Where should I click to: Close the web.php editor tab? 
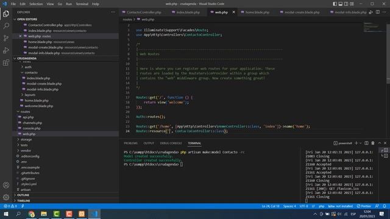tap(234, 12)
